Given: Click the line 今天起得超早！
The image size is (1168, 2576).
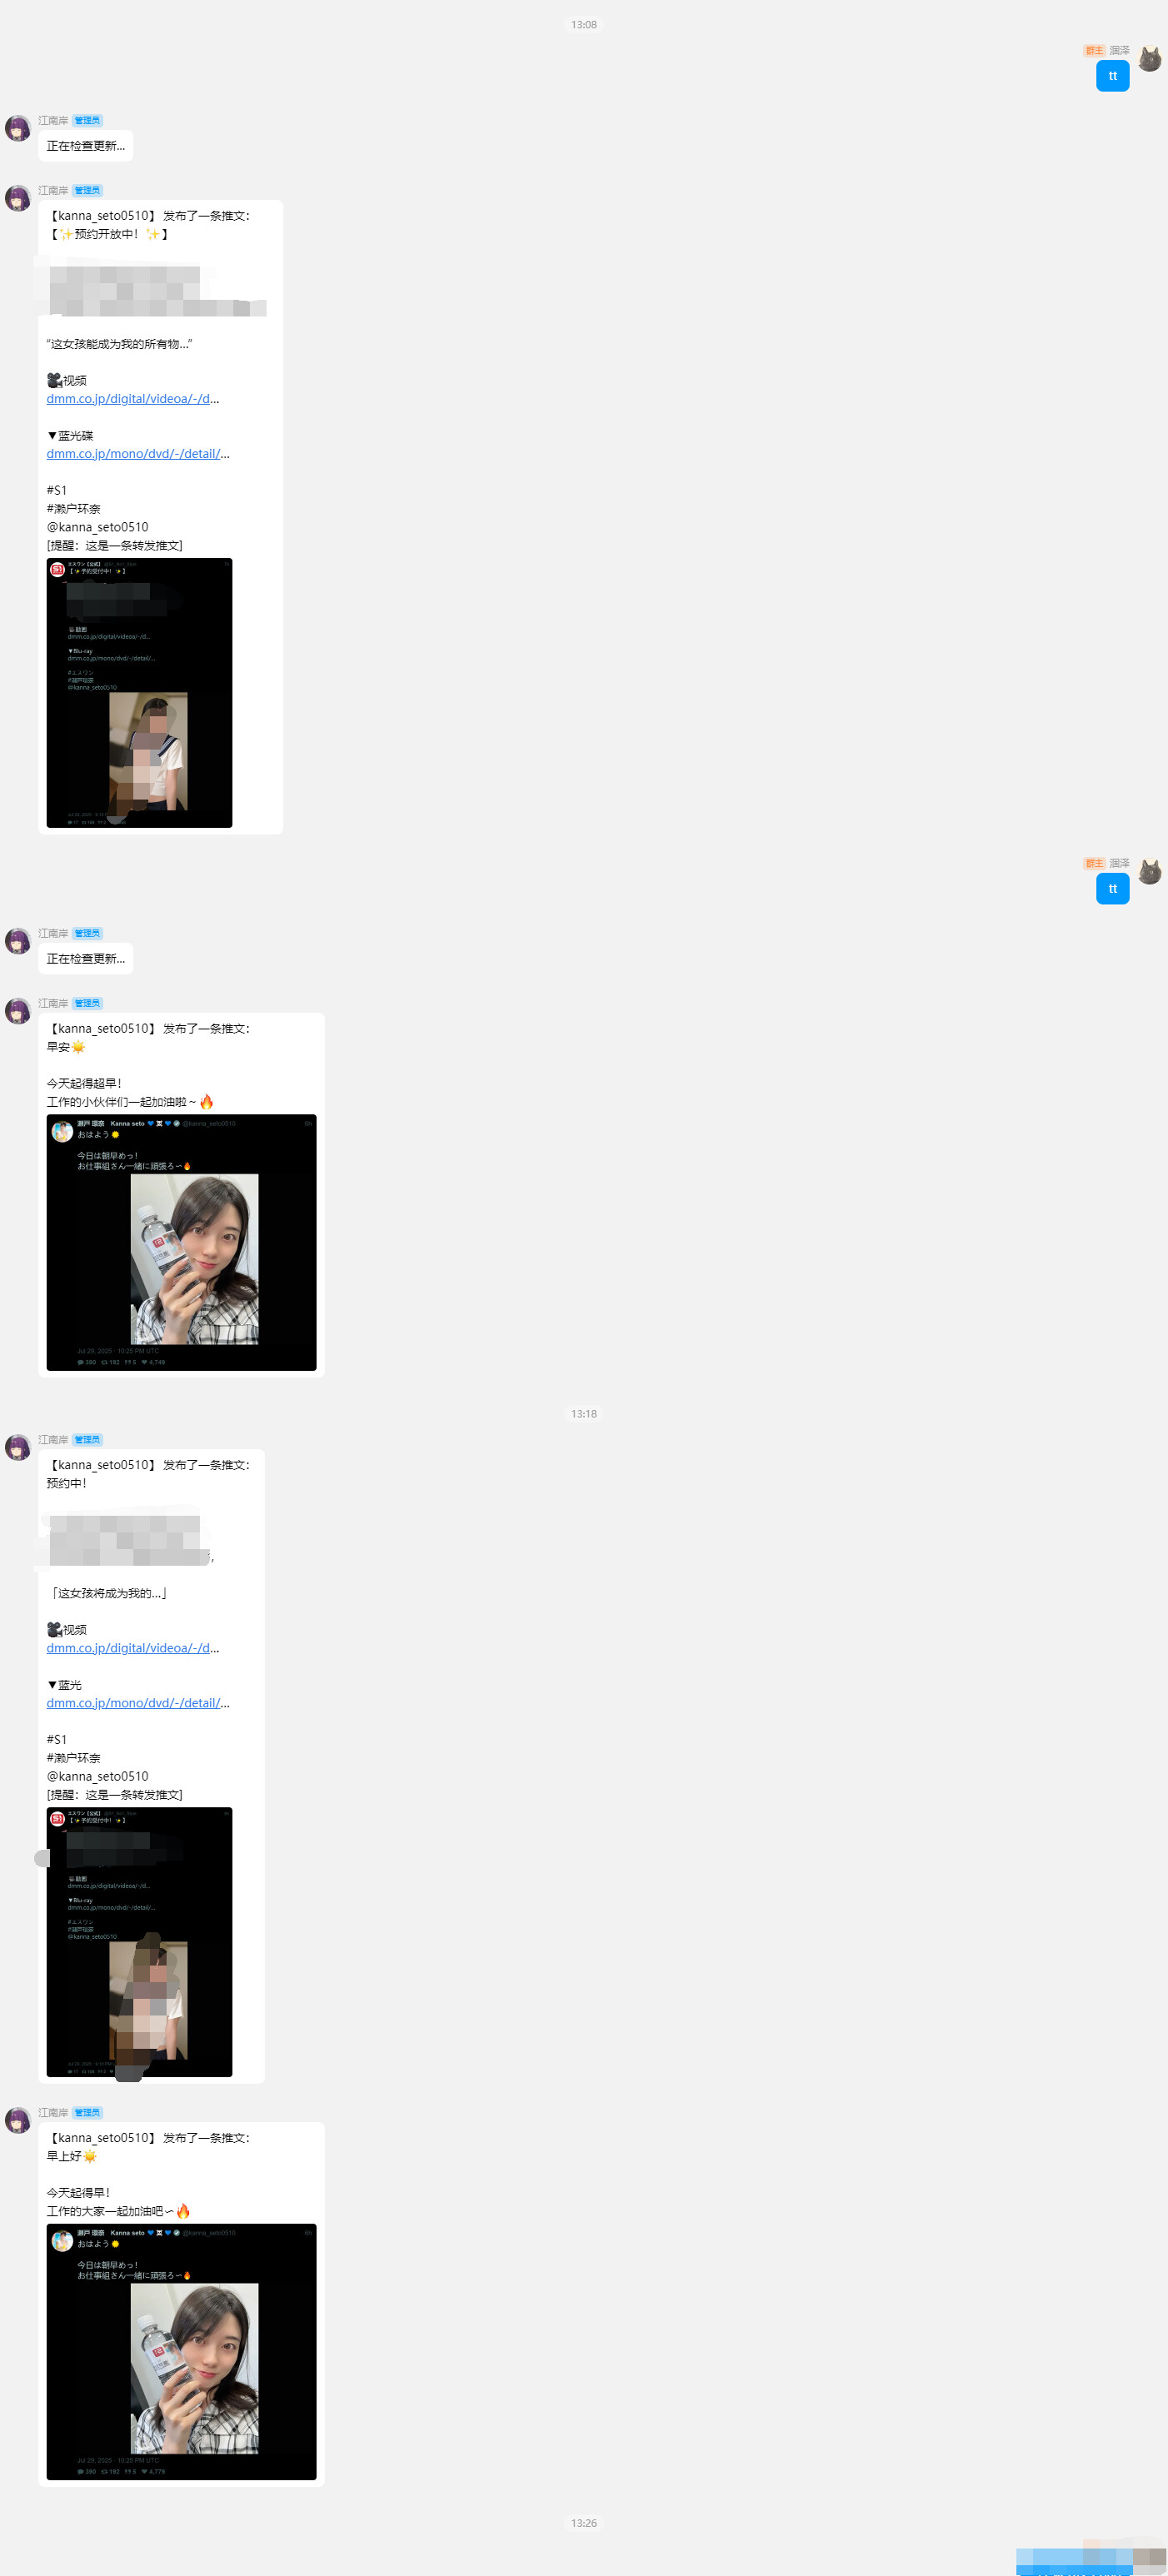Looking at the screenshot, I should pos(84,1083).
